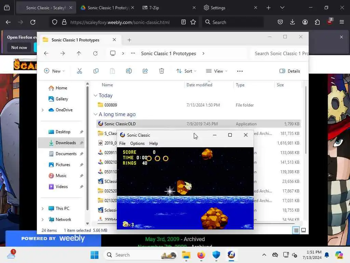
Task: Bookmark this page with the star icon
Action: point(193,22)
